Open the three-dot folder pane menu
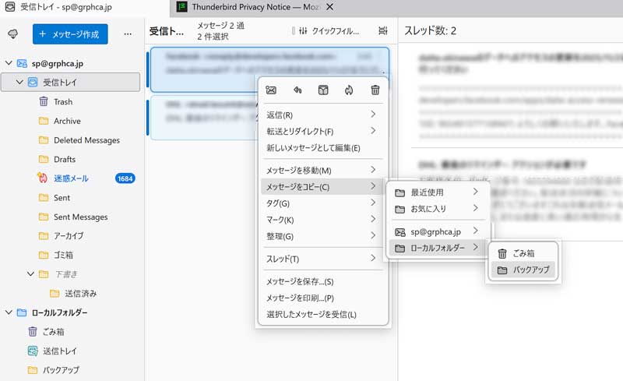The width and height of the screenshot is (623, 381). coord(128,34)
